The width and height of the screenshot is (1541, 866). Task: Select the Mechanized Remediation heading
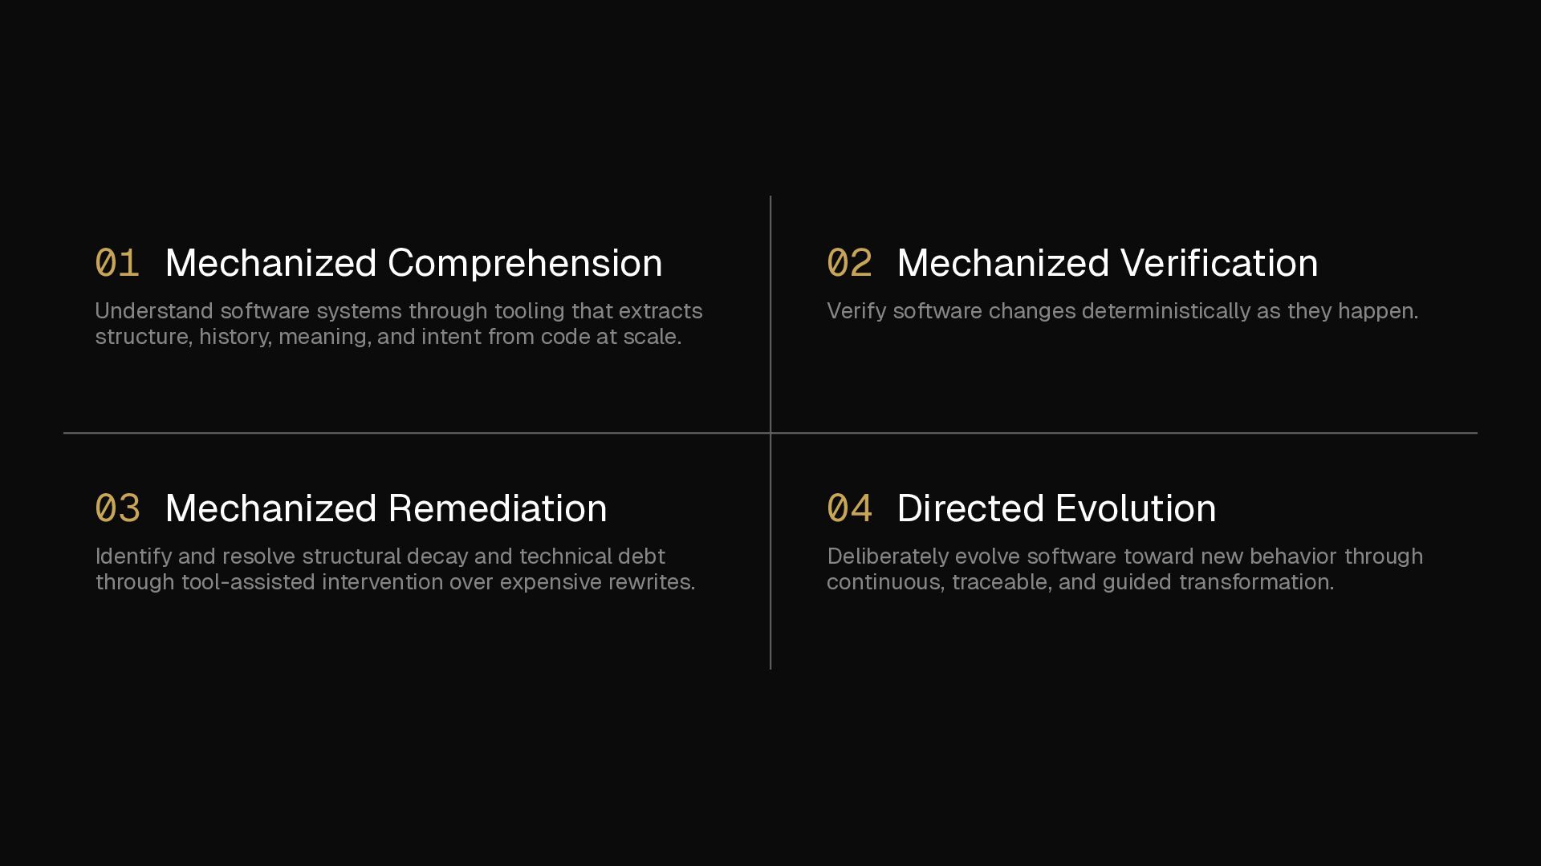385,508
